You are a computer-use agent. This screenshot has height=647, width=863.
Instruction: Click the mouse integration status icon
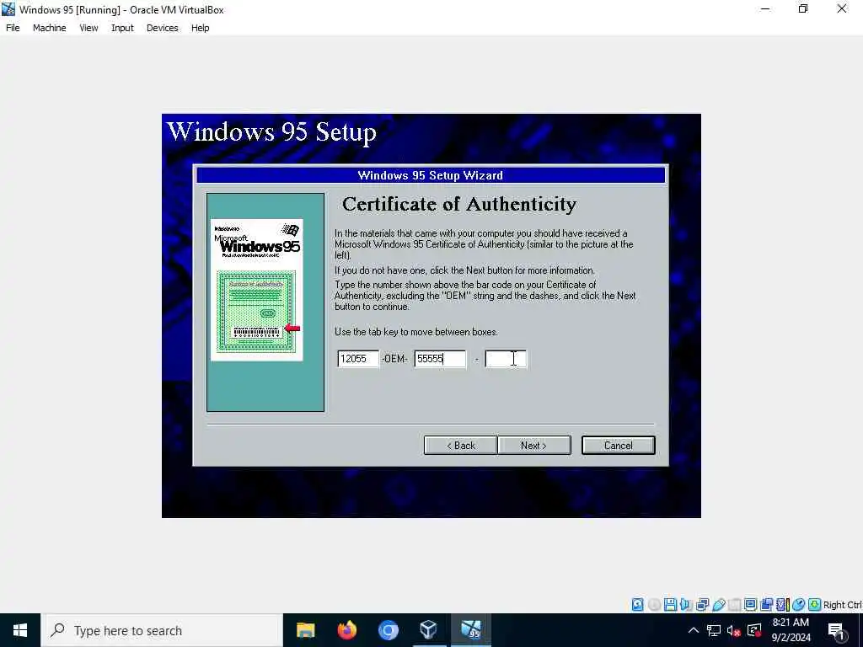coord(799,605)
